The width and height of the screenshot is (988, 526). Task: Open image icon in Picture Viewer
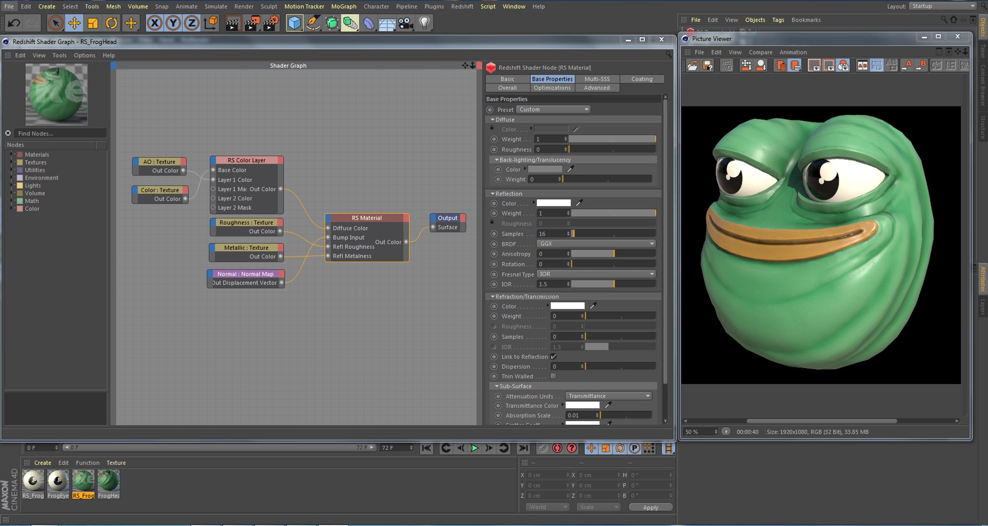(x=693, y=65)
